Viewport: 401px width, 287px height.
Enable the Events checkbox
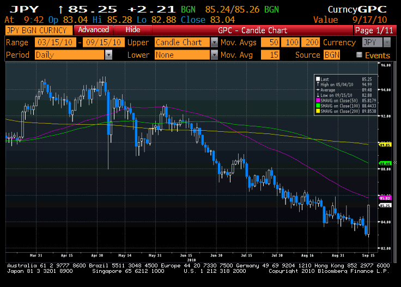point(359,55)
